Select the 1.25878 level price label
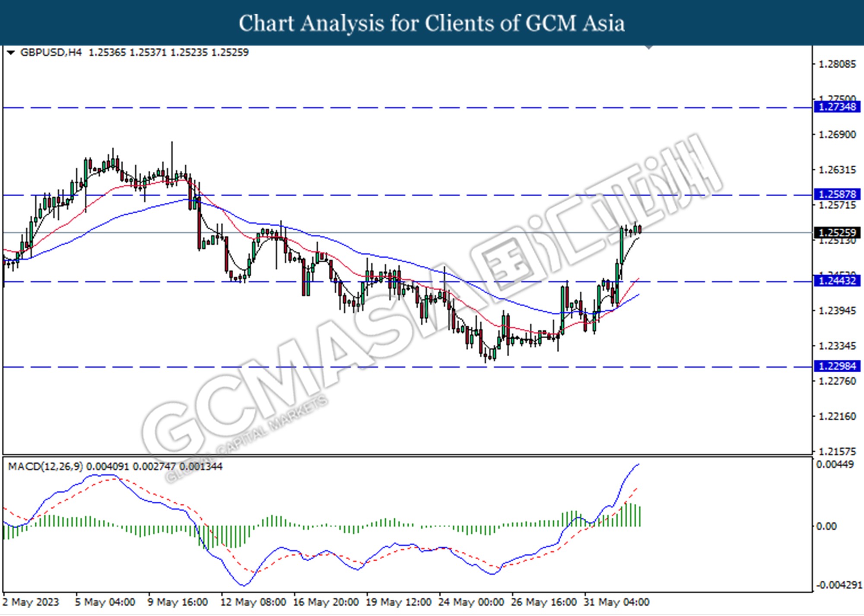Image resolution: width=864 pixels, height=616 pixels. [837, 194]
